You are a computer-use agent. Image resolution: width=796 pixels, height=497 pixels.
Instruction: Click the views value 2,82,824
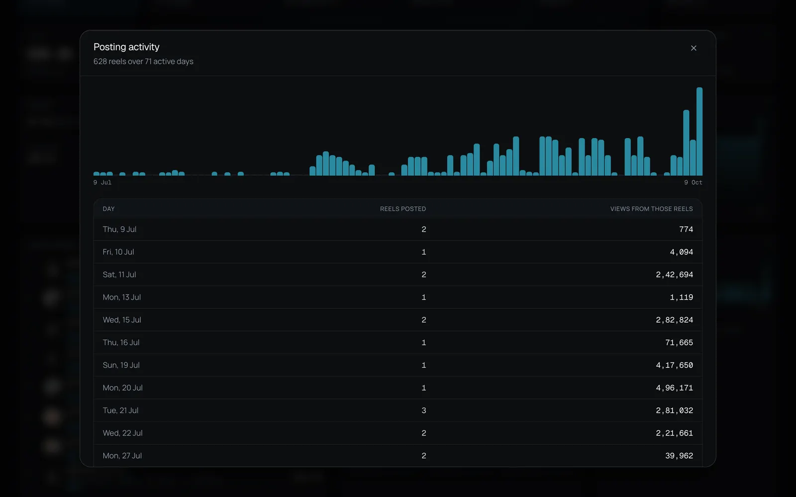pos(675,320)
